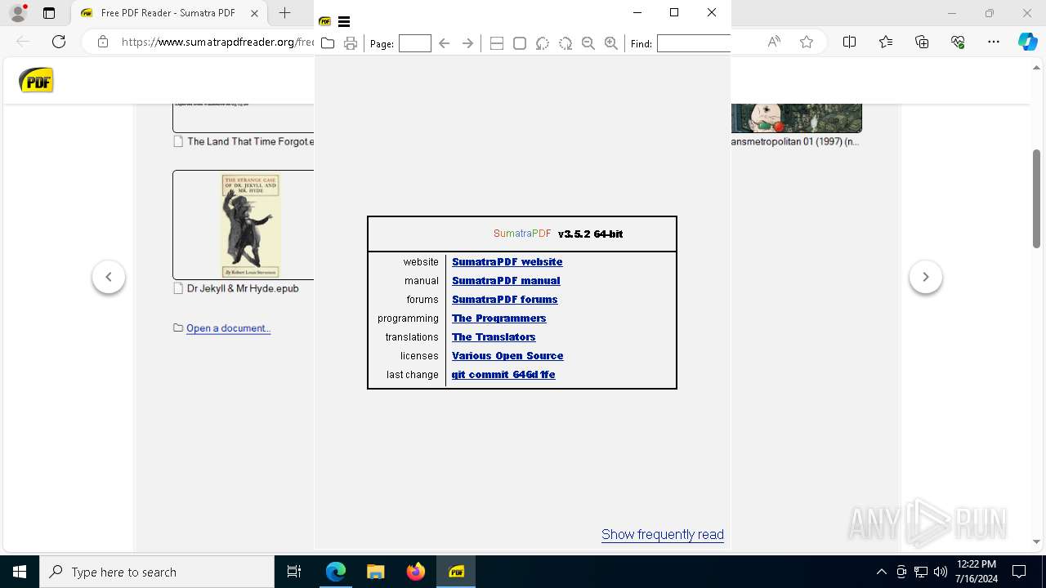Click the Find text input field
The height and width of the screenshot is (588, 1046).
tap(694, 43)
